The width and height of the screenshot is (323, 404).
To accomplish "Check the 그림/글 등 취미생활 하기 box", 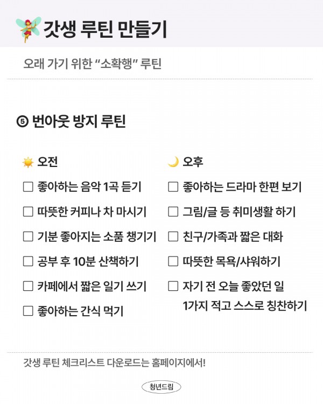I will (x=173, y=212).
